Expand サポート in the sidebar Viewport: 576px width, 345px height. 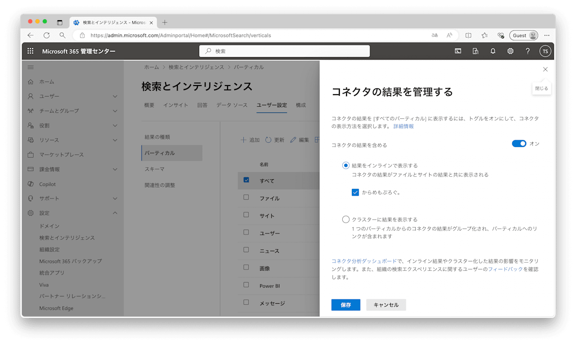pyautogui.click(x=115, y=198)
